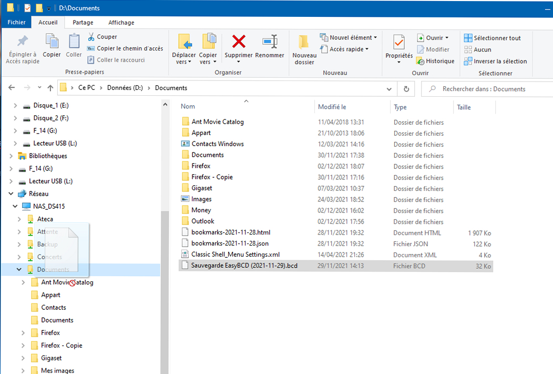Viewport: 553px width, 374px height.
Task: Click Inverser la sélection
Action: [495, 61]
